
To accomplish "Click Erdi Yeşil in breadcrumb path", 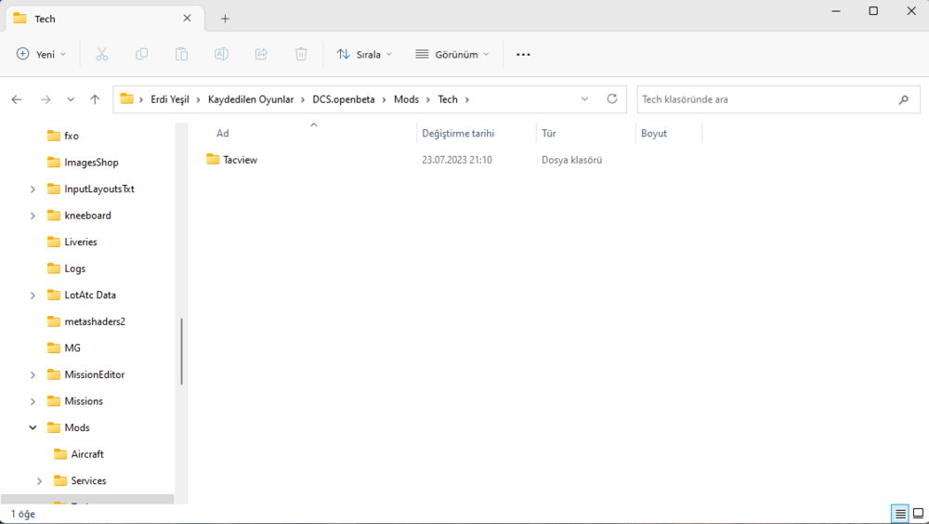I will [x=169, y=99].
